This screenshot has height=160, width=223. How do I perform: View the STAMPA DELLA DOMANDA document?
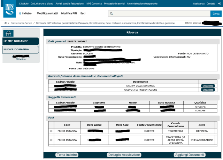coord(208,85)
